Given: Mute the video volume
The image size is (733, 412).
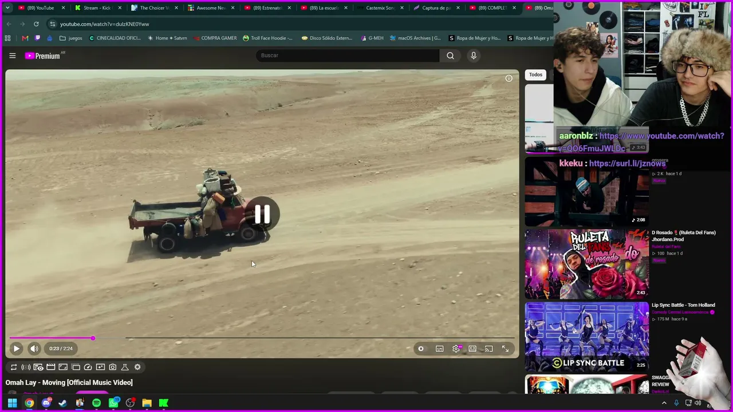Looking at the screenshot, I should [x=34, y=348].
